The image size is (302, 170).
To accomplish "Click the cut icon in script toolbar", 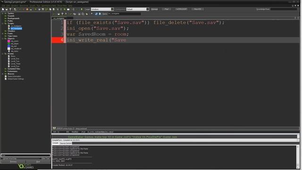I will tap(79, 14).
